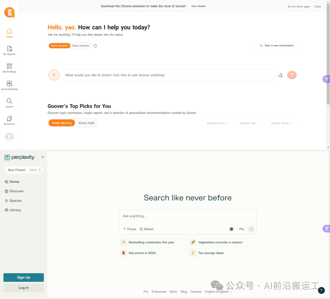Go to Library in Perplexity sidebar
The width and height of the screenshot is (330, 299).
pyautogui.click(x=13, y=210)
